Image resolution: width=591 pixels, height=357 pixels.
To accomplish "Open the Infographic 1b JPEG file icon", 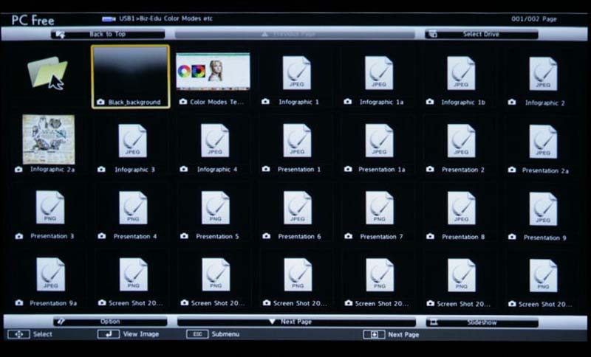I will click(x=461, y=73).
